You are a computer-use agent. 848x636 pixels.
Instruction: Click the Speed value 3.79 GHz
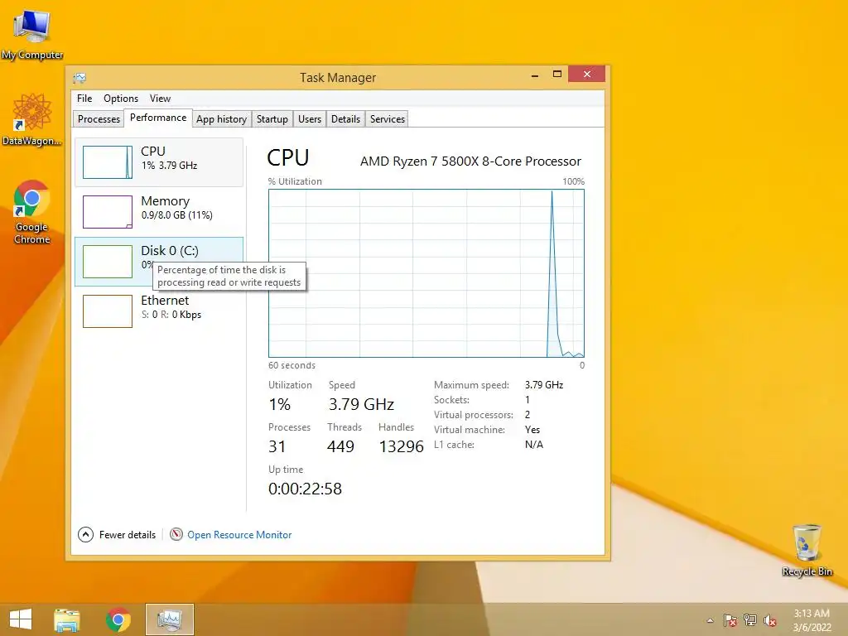(361, 404)
